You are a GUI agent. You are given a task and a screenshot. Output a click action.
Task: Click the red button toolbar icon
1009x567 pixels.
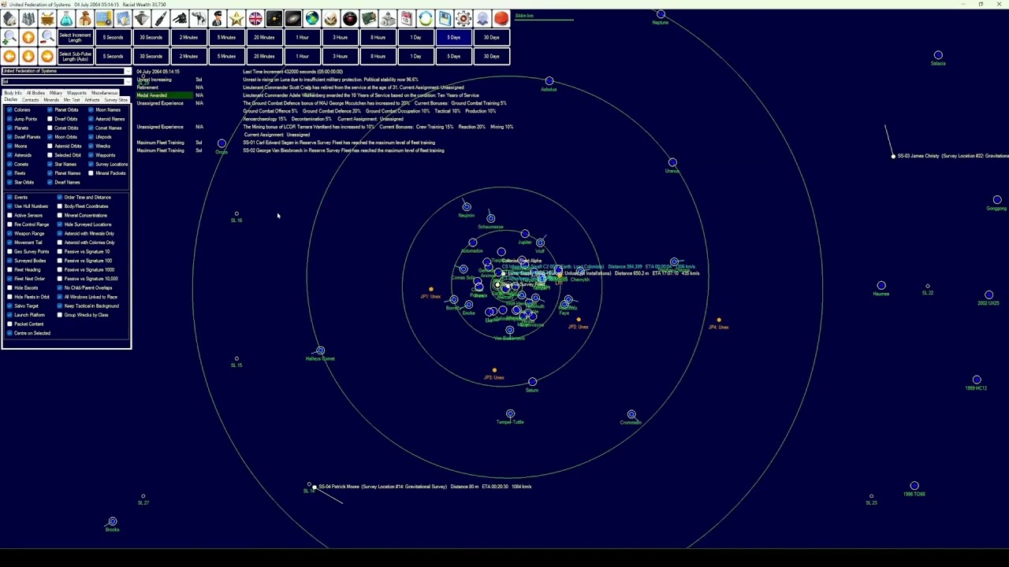click(x=501, y=18)
